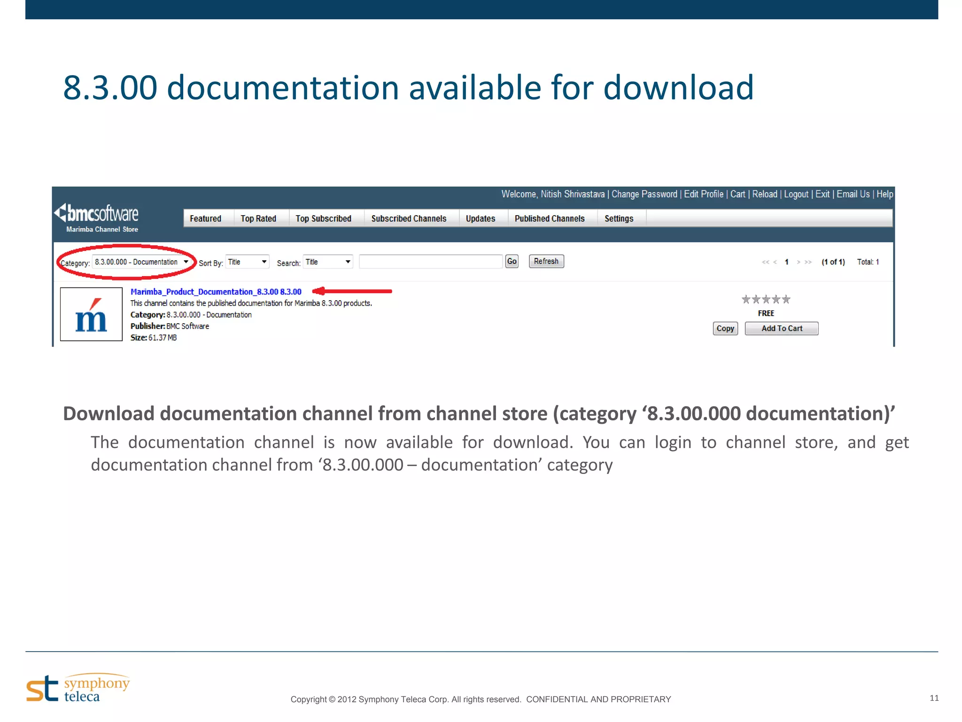Screen dimensions: 962x722
Task: Open the Sort By Title dropdown
Action: 248,262
